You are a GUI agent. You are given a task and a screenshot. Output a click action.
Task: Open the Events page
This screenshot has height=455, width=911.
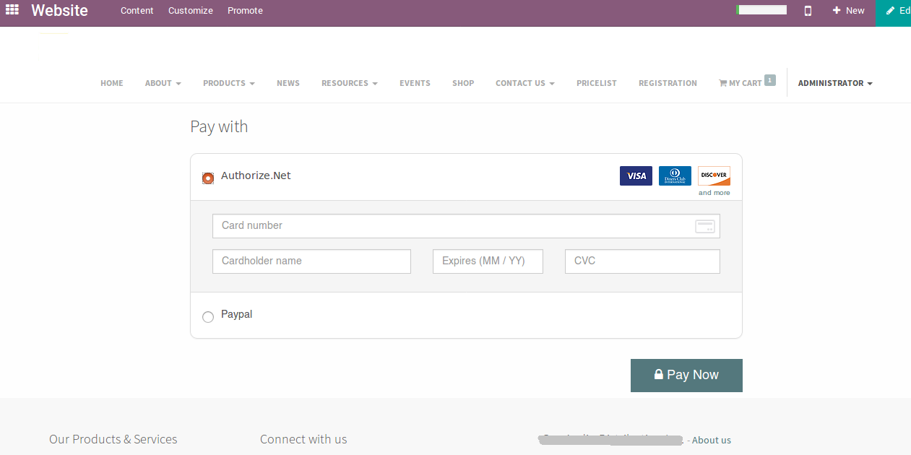415,83
